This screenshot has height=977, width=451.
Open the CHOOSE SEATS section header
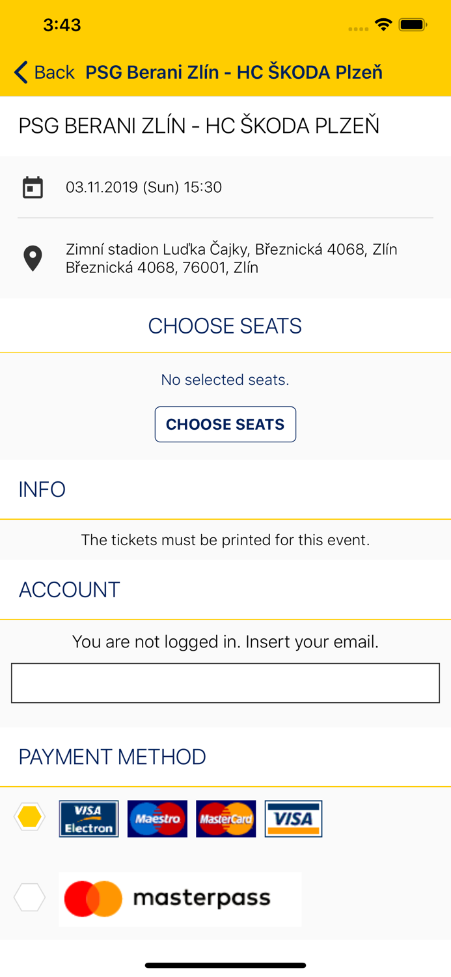coord(225,326)
